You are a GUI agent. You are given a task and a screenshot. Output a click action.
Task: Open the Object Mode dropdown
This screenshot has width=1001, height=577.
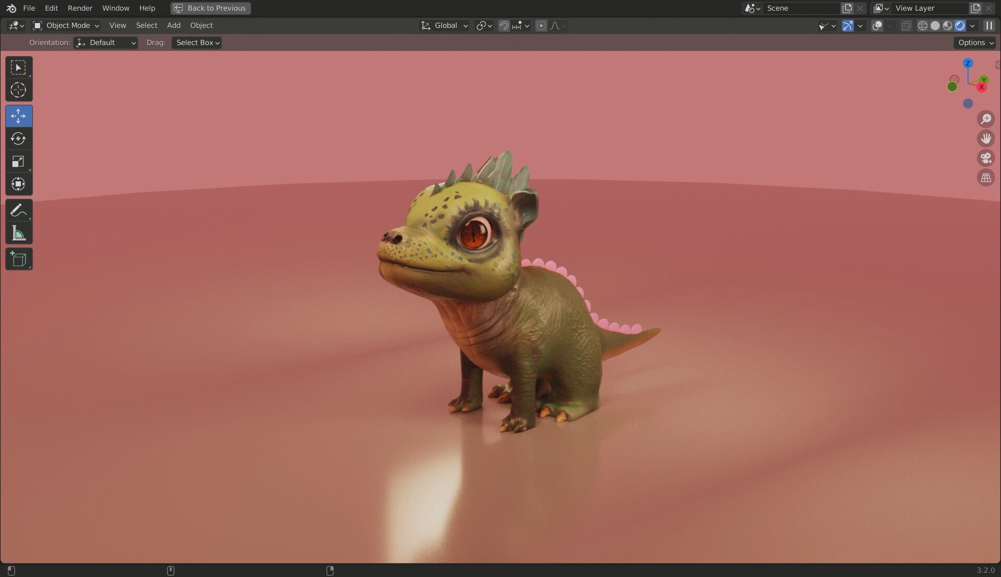click(x=65, y=25)
